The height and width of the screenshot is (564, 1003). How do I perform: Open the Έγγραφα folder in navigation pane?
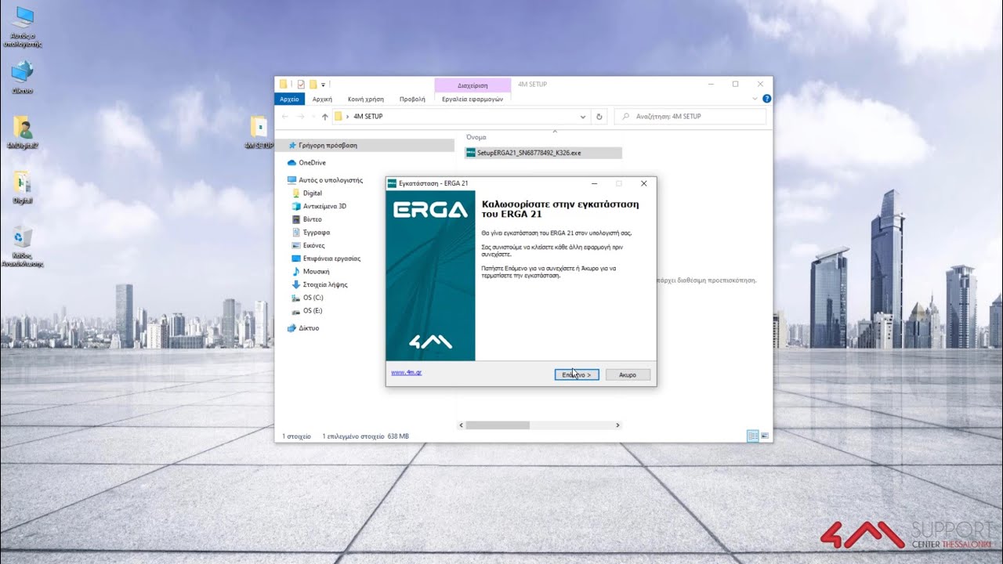coord(310,233)
